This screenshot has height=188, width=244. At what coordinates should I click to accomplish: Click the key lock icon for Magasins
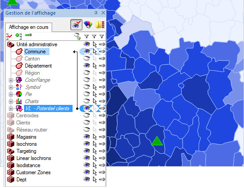pyautogui.click(x=102, y=137)
